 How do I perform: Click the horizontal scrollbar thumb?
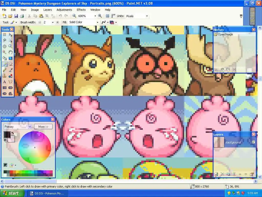click(x=30, y=181)
